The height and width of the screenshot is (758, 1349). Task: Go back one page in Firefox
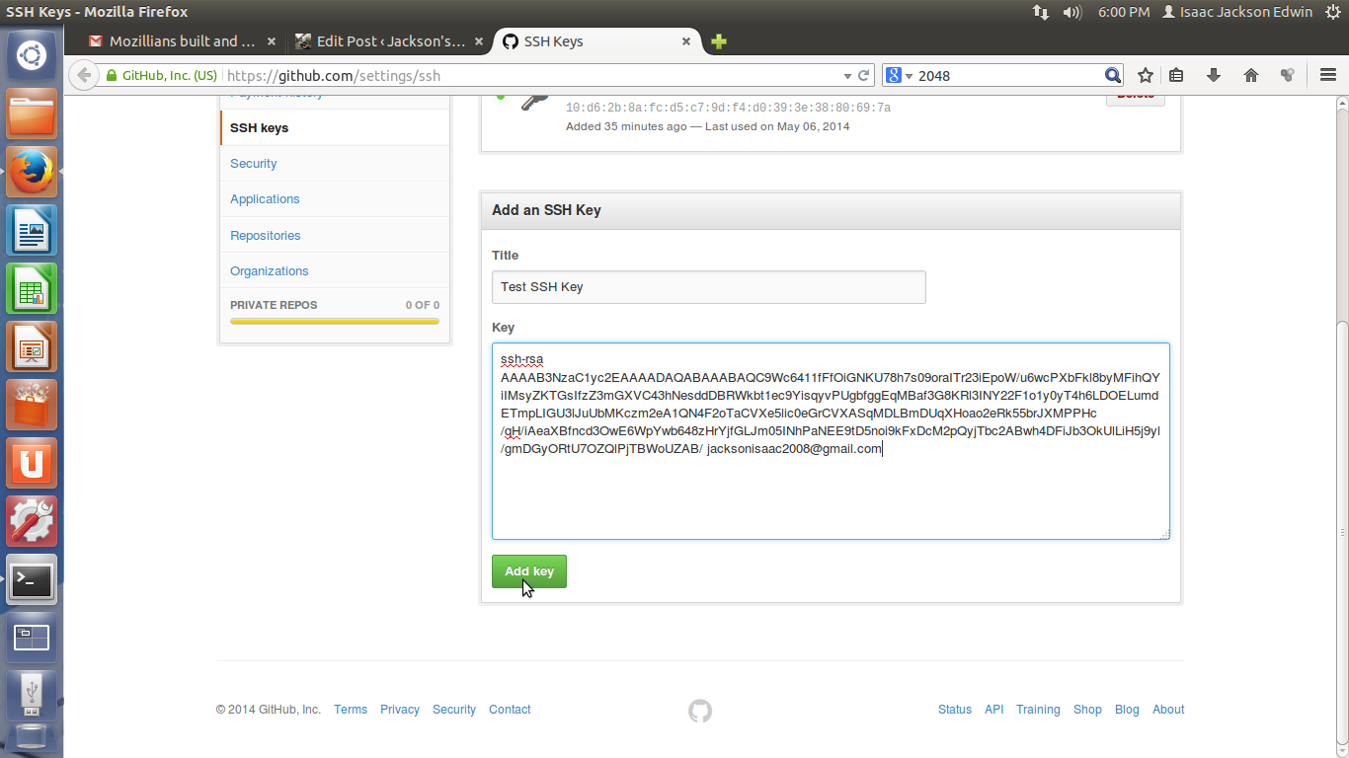coord(85,75)
